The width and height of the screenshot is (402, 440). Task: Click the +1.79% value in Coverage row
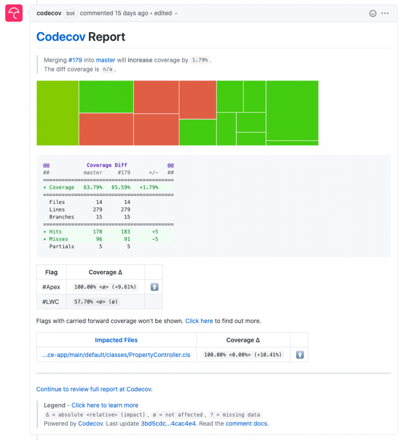(x=149, y=187)
